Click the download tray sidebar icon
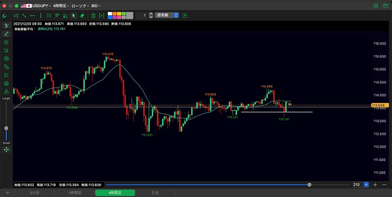This screenshot has width=392, height=197. [x=6, y=91]
